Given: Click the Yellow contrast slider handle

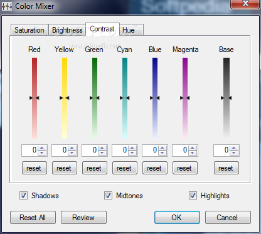Looking at the screenshot, I should 65,98.
